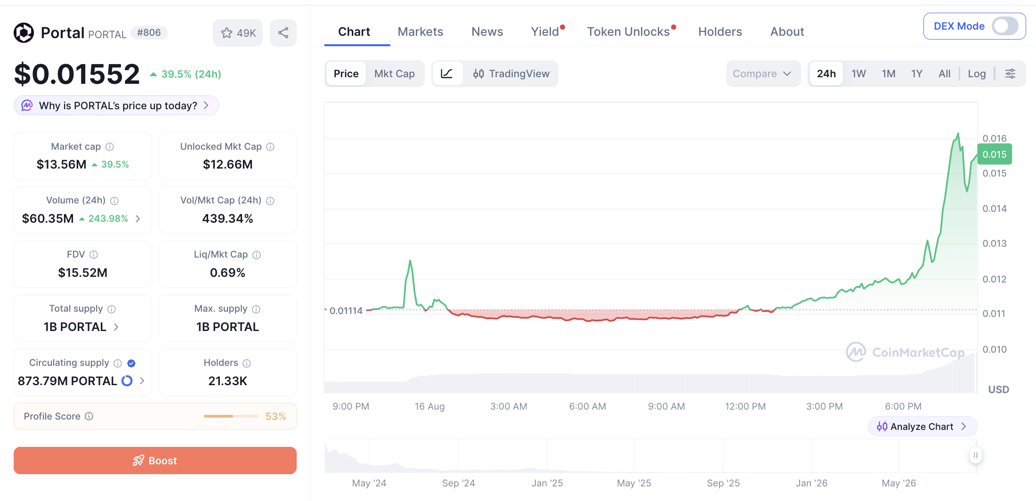
Task: Toggle DEX Mode switch on
Action: click(1005, 26)
